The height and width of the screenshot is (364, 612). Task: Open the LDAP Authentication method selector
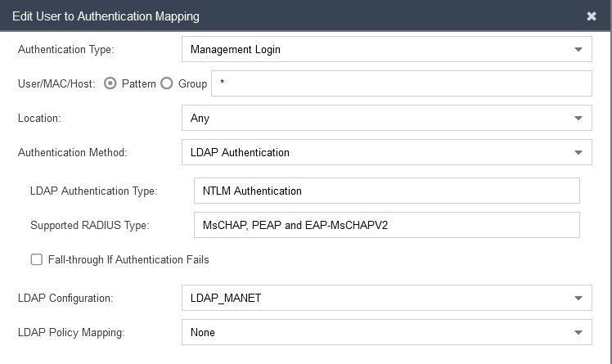coord(376,152)
